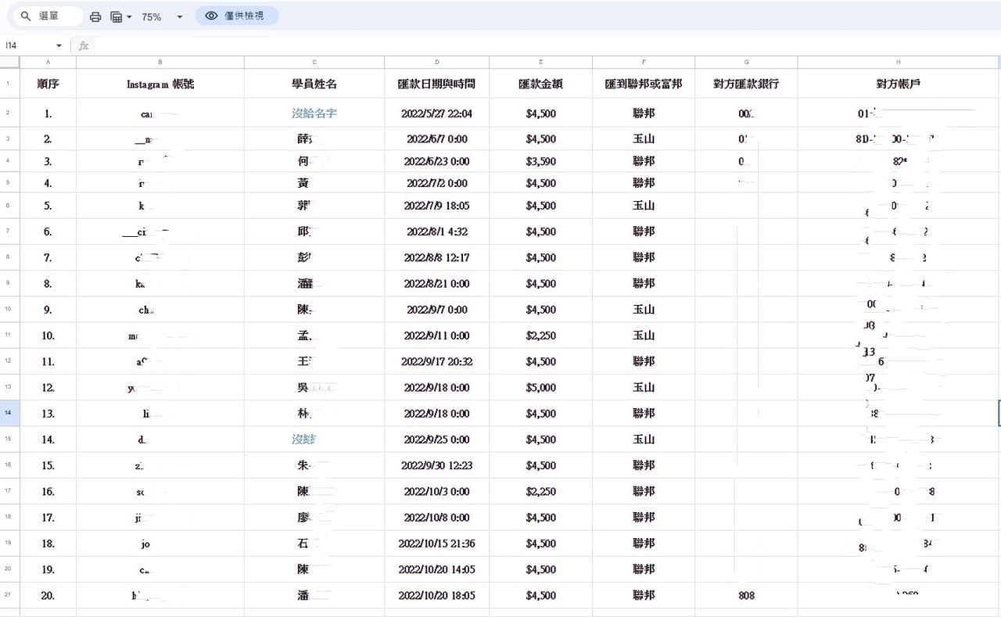Click the I14 name box

point(28,45)
